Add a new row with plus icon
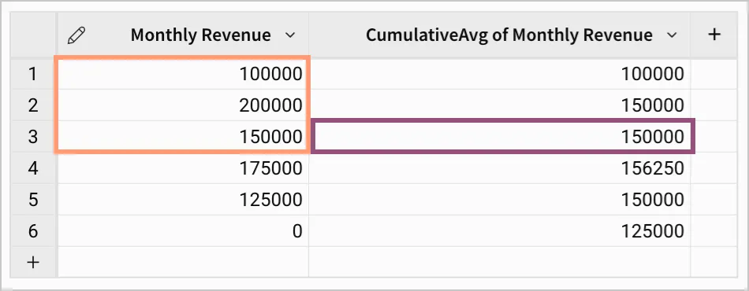This screenshot has height=291, width=749. [x=32, y=262]
